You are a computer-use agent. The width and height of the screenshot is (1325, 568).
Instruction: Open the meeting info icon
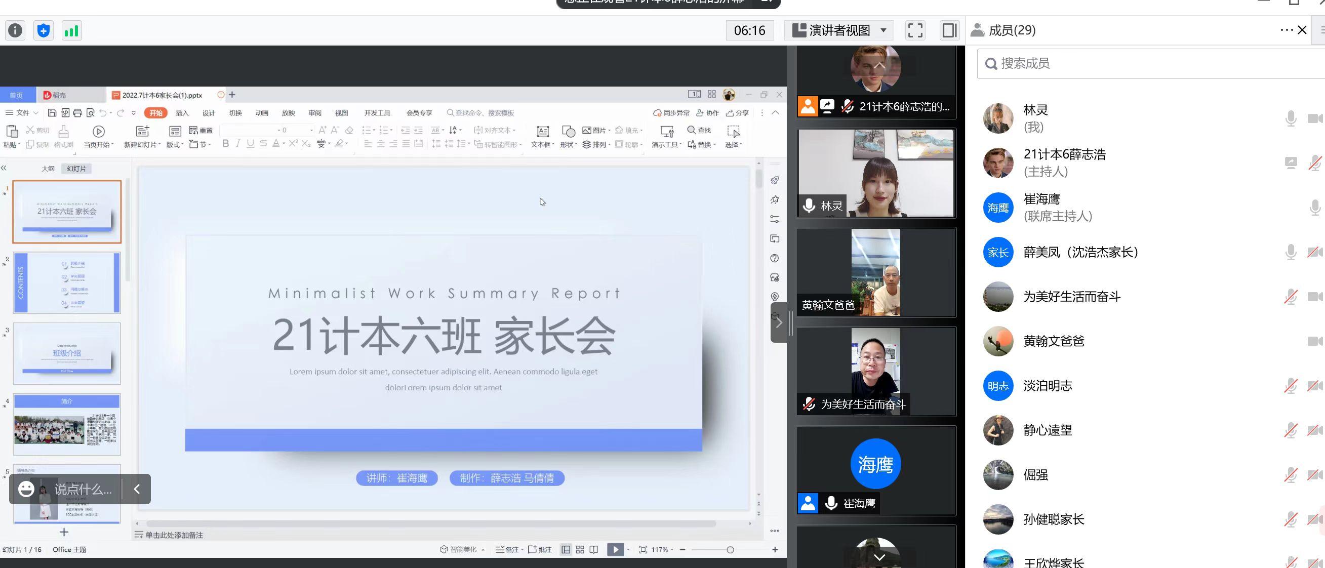click(15, 31)
